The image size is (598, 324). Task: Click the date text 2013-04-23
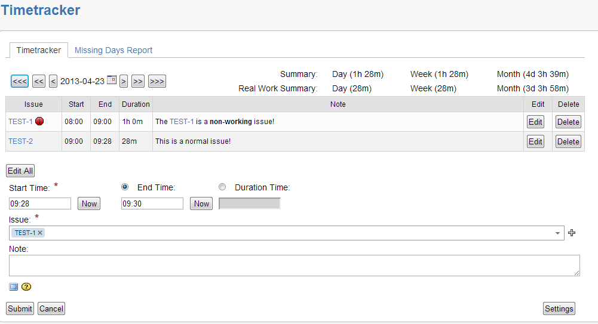coord(82,81)
